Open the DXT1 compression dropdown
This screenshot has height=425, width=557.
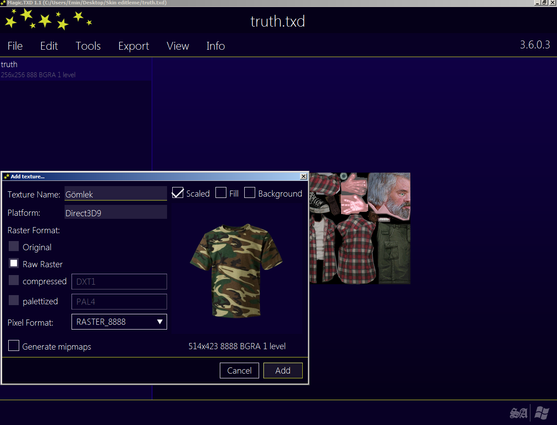click(x=119, y=282)
